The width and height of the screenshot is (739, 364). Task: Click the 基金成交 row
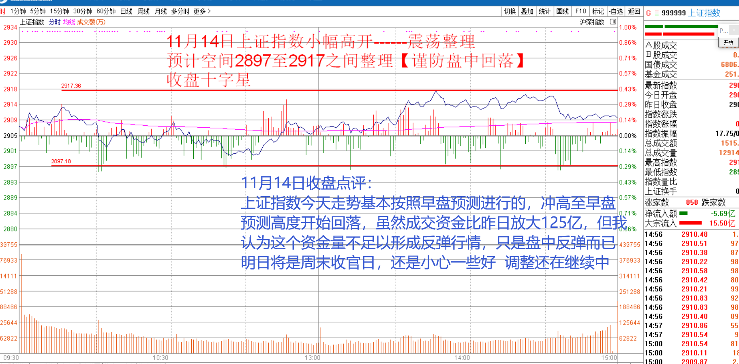click(692, 74)
